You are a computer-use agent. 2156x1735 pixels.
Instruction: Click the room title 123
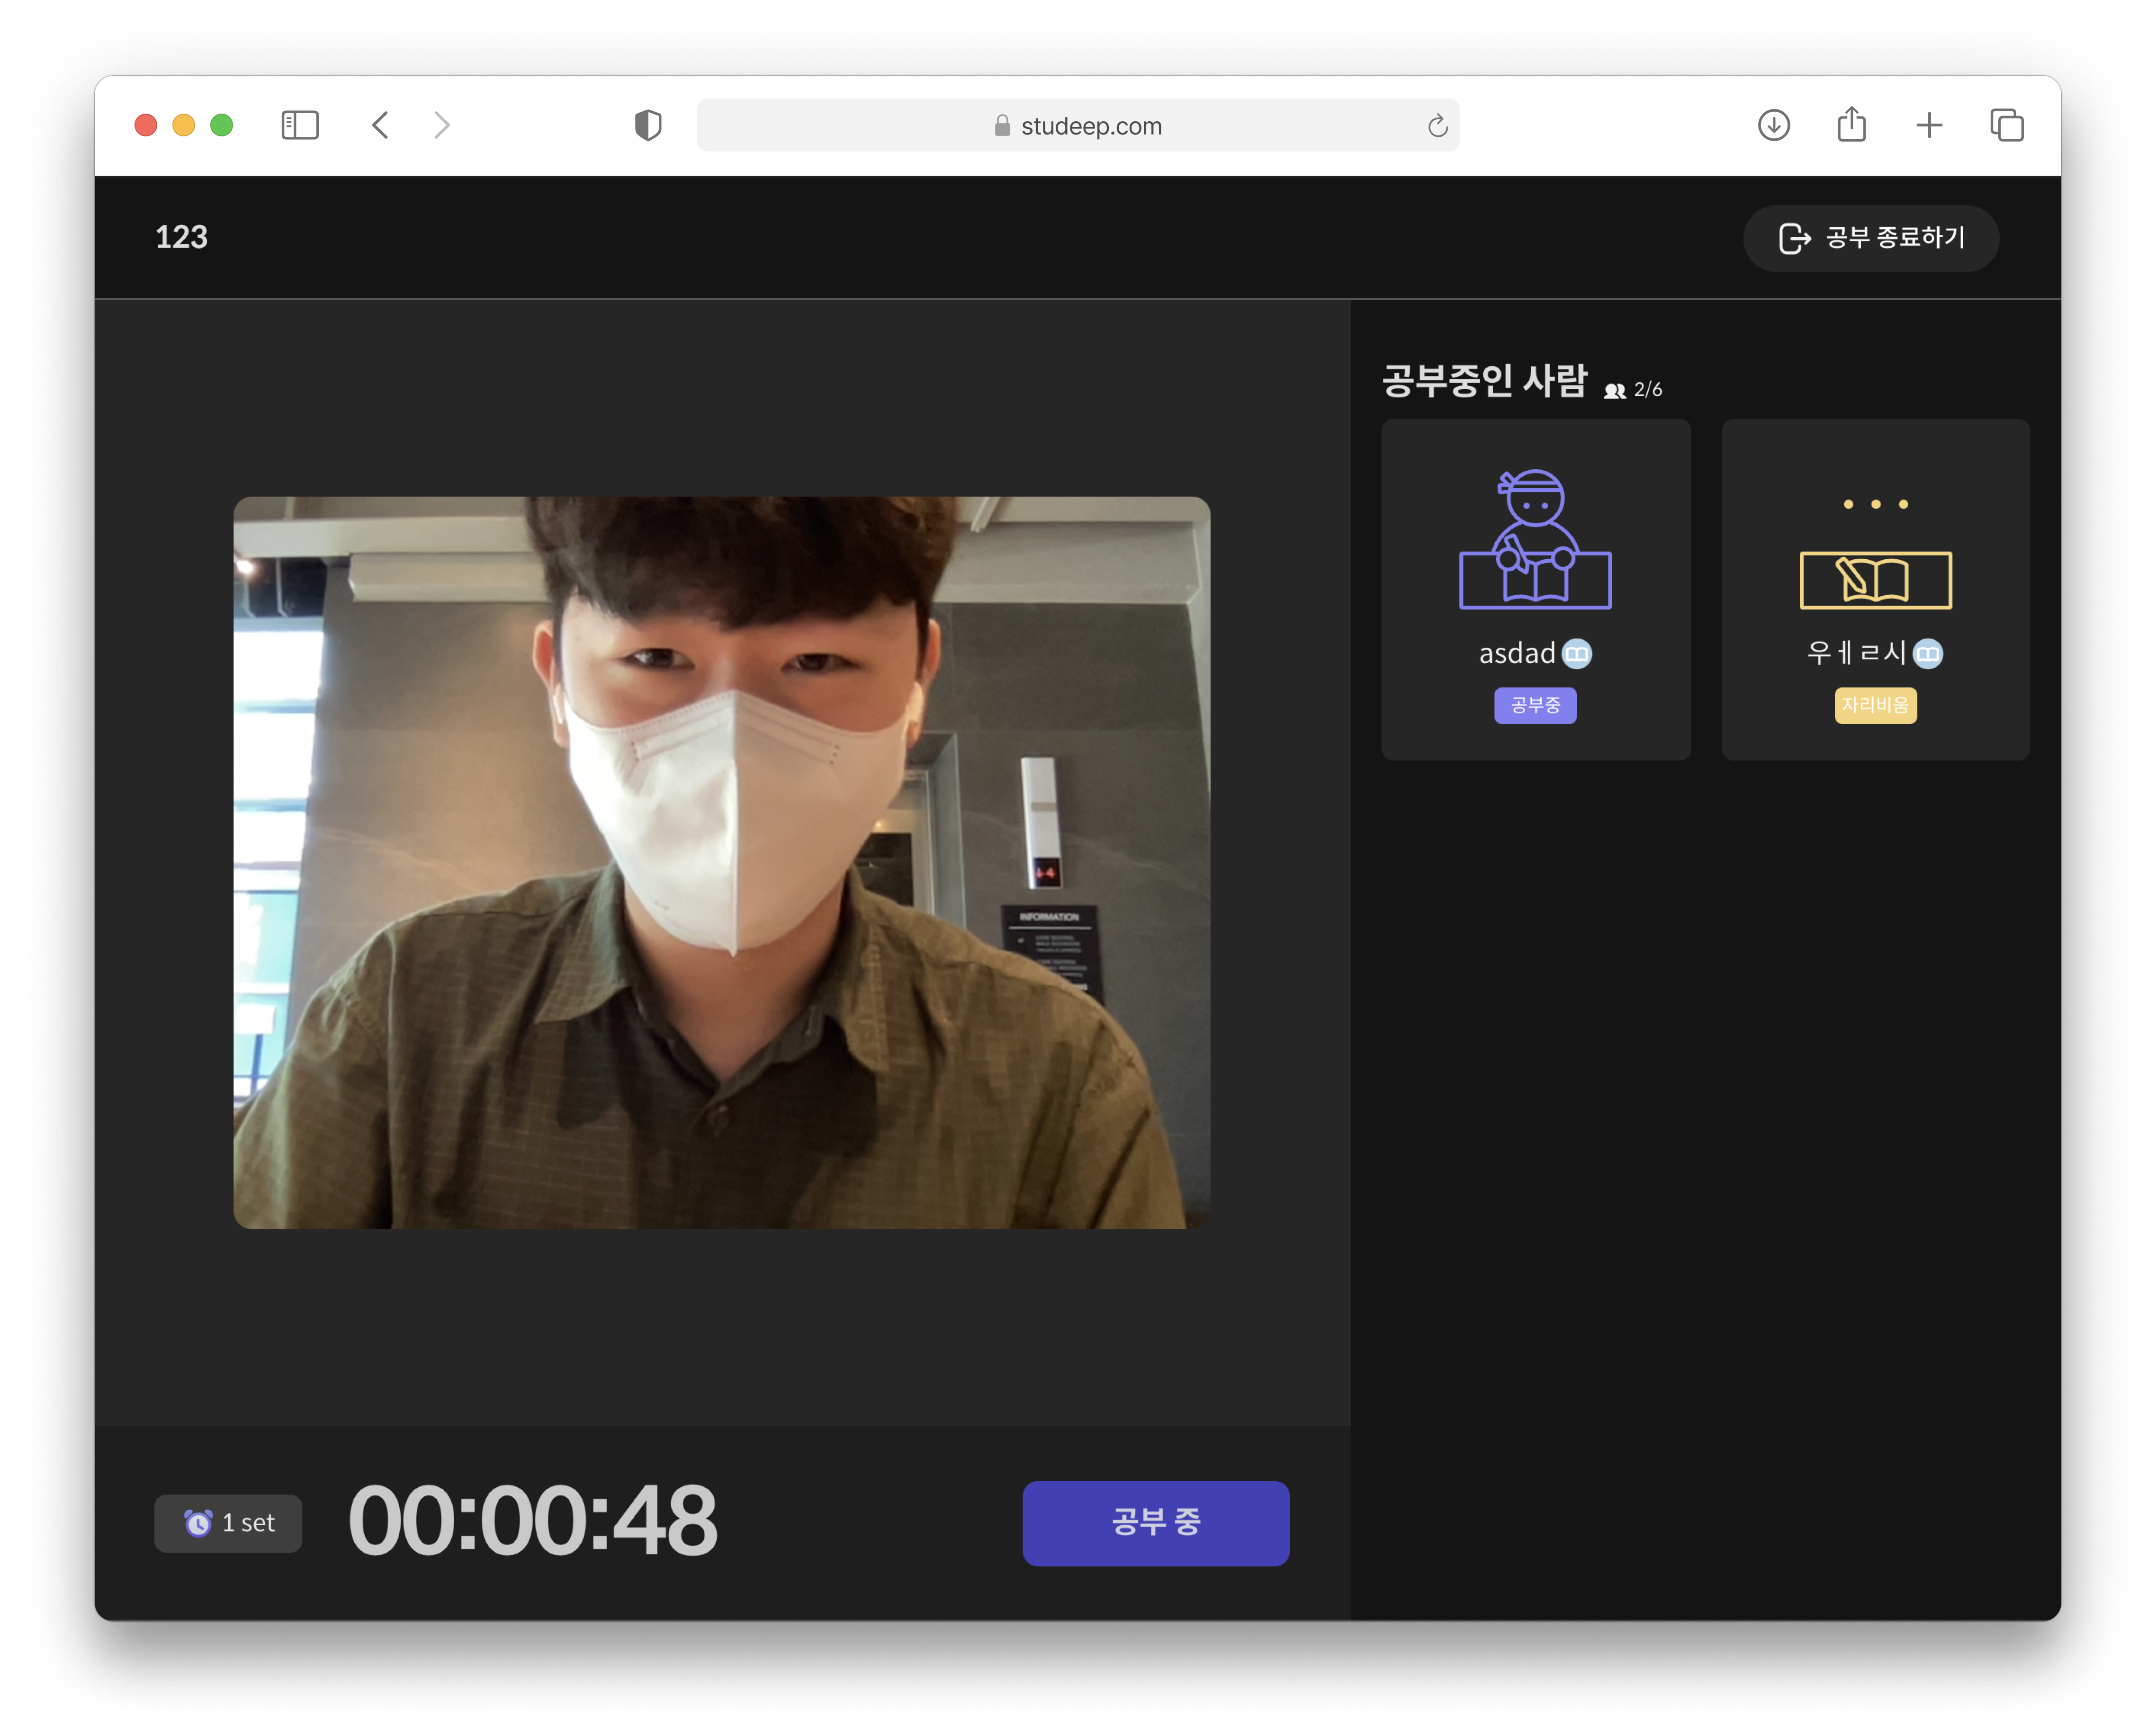(x=181, y=237)
